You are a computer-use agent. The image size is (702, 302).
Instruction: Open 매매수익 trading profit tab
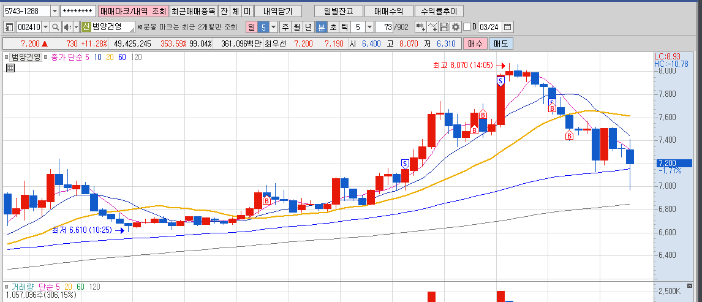pyautogui.click(x=388, y=11)
